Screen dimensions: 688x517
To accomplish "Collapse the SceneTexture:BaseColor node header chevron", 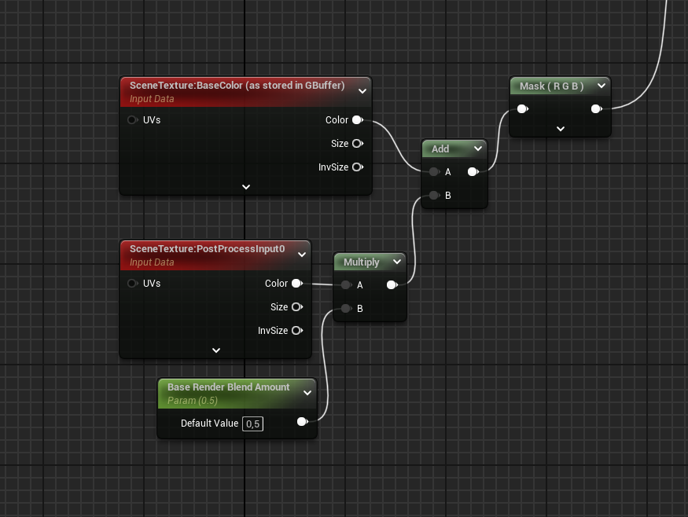I will point(362,91).
